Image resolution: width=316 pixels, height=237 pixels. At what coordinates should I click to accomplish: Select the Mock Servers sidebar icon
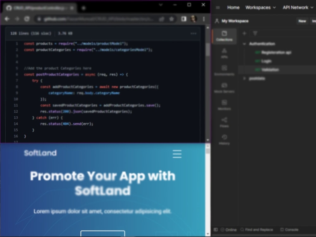[224, 87]
